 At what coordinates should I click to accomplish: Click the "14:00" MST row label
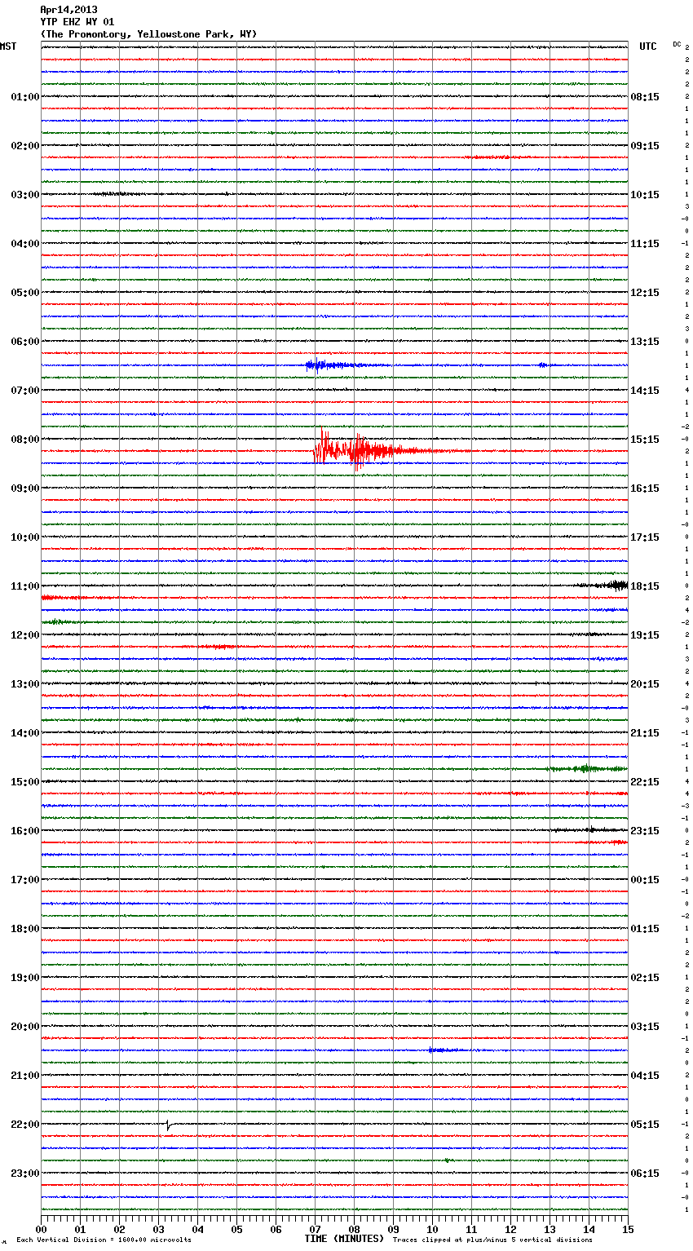(x=25, y=733)
